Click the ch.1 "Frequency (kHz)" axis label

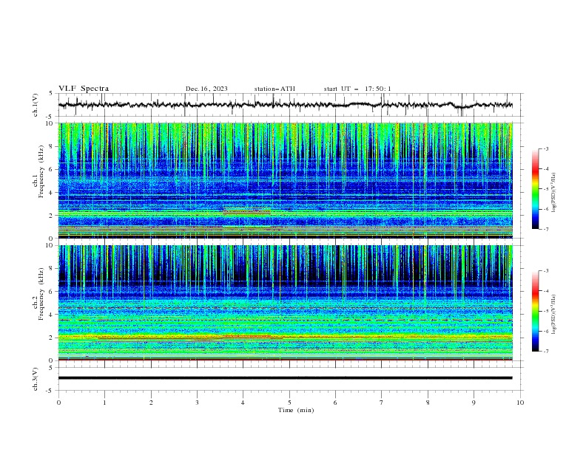pos(41,172)
